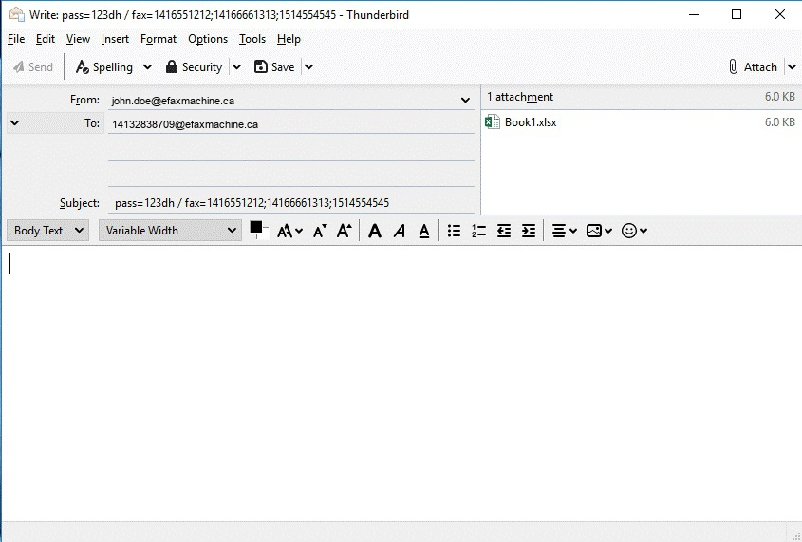Open the insert image dropdown
Viewport: 802px width, 542px height.
point(599,231)
